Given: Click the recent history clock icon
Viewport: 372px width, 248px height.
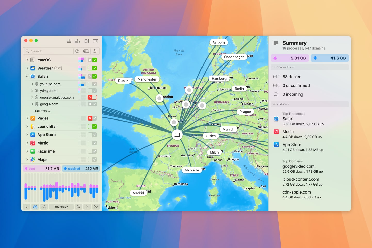Looking at the screenshot, I should click(95, 51).
